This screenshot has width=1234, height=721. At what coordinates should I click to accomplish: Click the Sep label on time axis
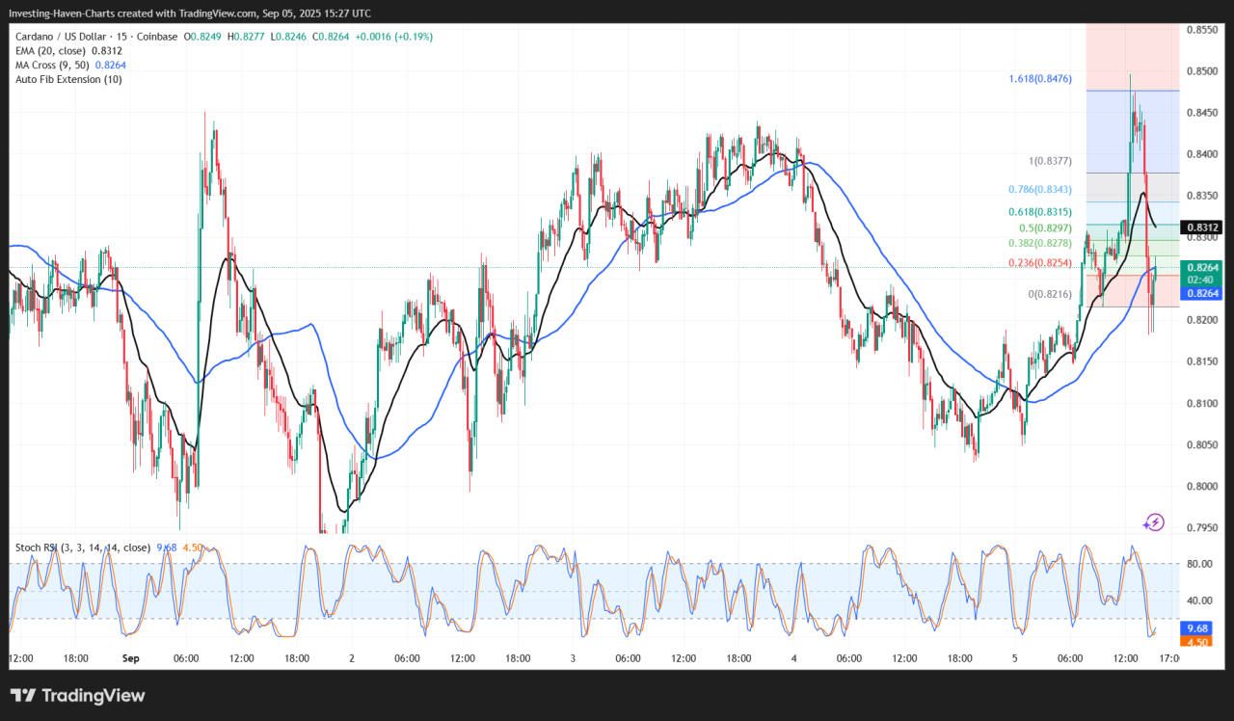(131, 658)
